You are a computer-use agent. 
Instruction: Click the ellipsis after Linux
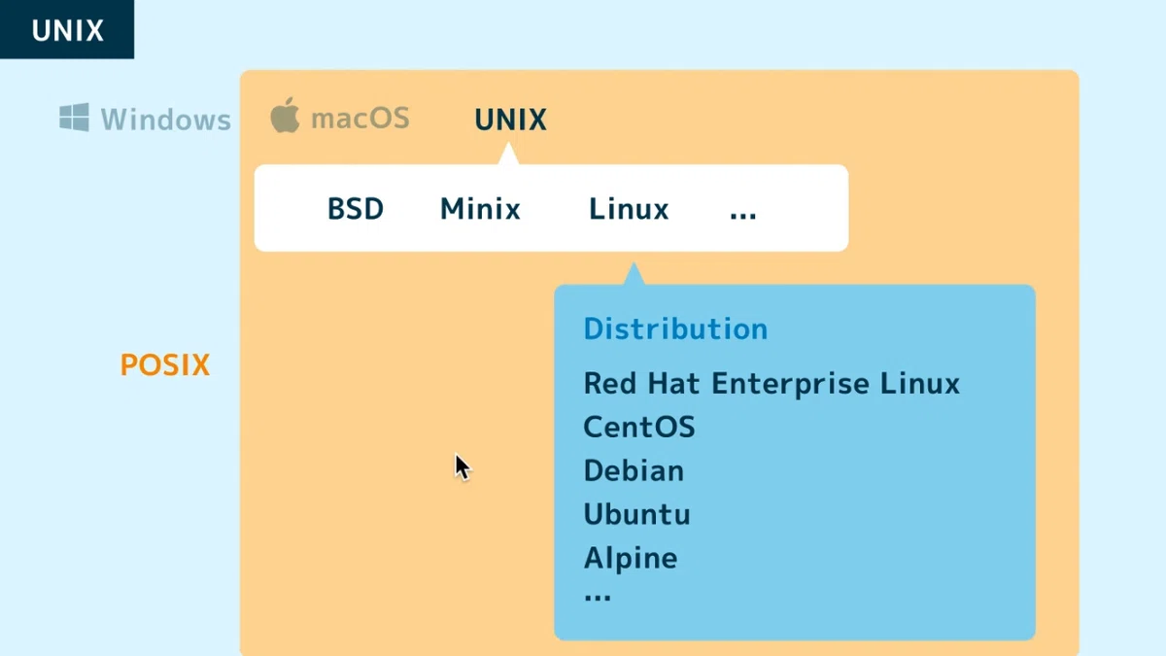(743, 216)
